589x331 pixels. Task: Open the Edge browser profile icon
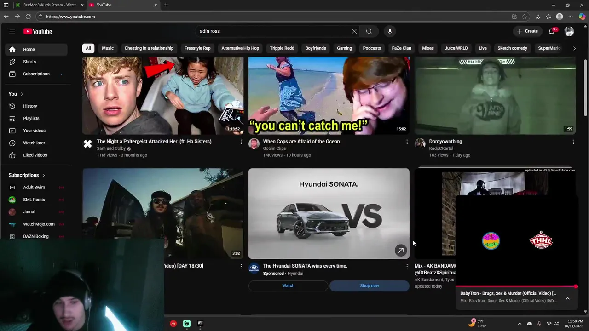click(x=560, y=17)
